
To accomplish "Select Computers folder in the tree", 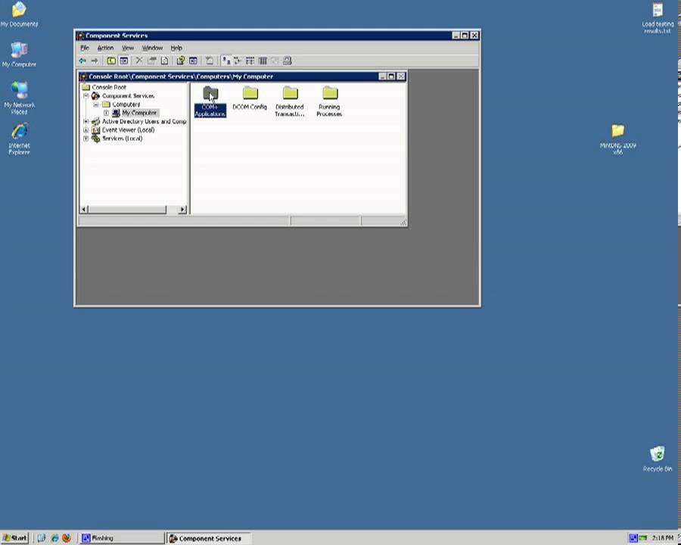I will [126, 104].
